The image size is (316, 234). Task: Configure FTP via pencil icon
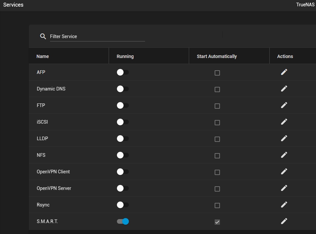point(284,105)
